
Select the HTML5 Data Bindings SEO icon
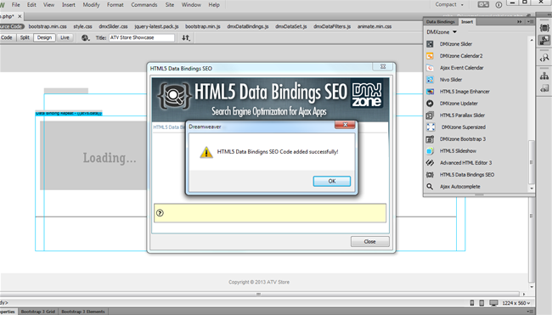pyautogui.click(x=430, y=175)
